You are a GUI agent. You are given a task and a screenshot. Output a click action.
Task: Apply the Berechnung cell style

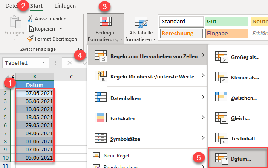pyautogui.click(x=182, y=34)
